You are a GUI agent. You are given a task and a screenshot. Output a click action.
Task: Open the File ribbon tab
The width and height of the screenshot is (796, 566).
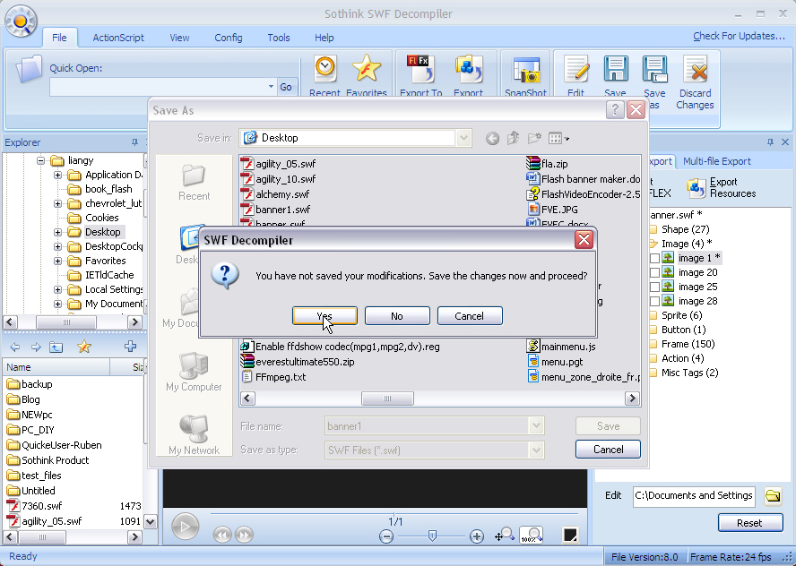[x=59, y=38]
